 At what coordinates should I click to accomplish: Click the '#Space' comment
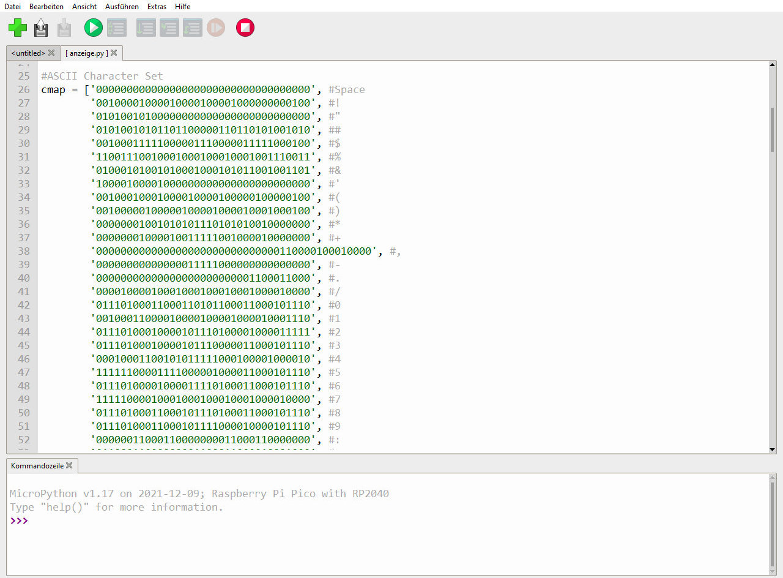point(347,89)
